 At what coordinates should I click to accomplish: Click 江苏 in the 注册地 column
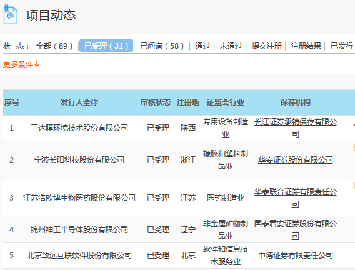tap(188, 198)
